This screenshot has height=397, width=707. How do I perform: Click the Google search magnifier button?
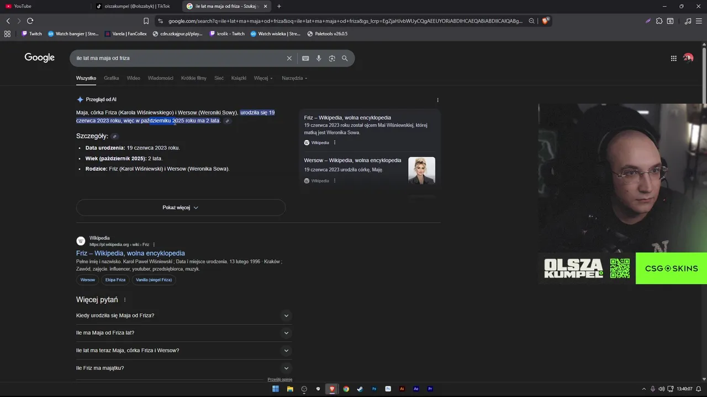coord(345,58)
